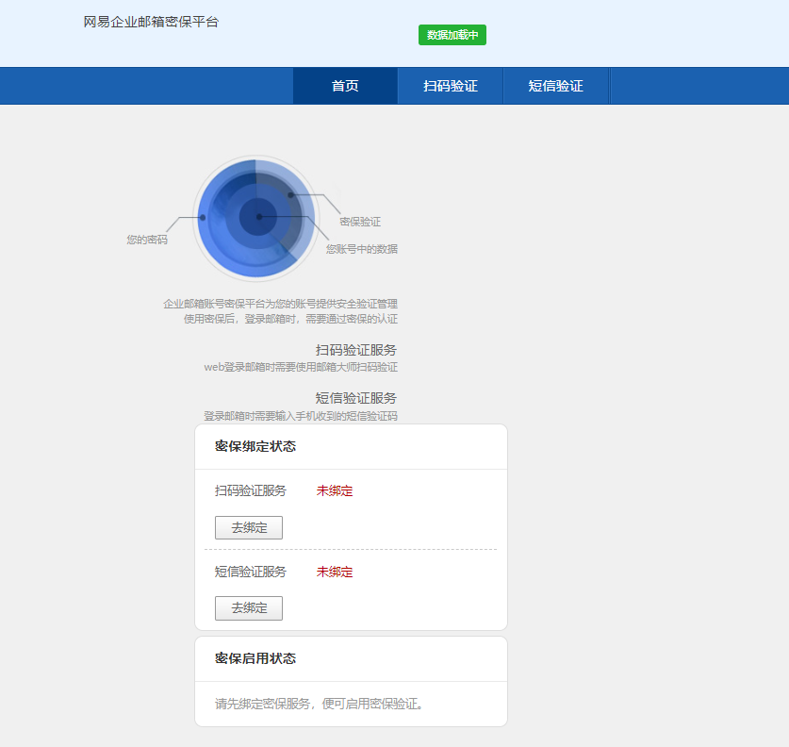
Task: Click the 密保验证 diagram label
Action: pos(360,222)
